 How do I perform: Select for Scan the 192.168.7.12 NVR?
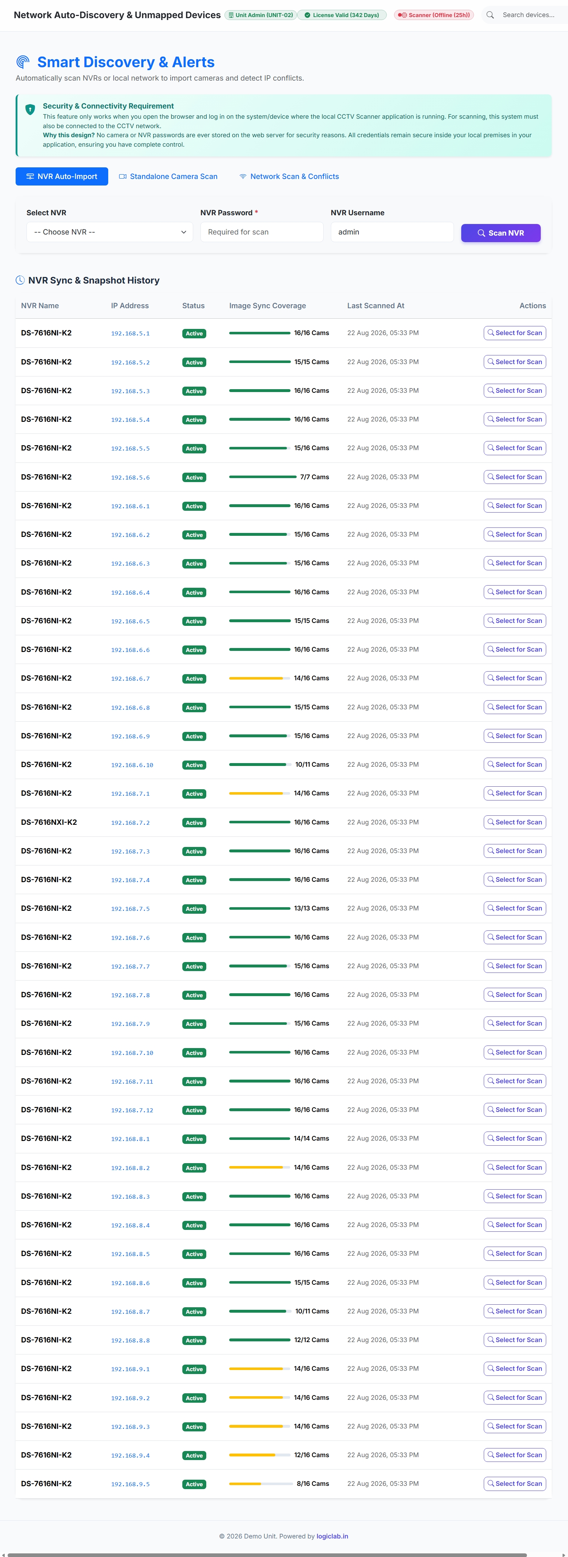515,1110
